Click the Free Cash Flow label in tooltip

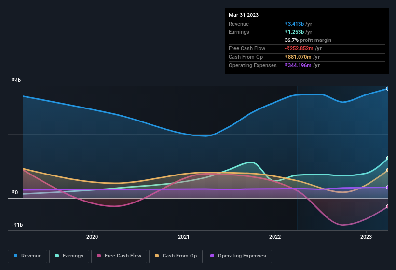click(247, 48)
